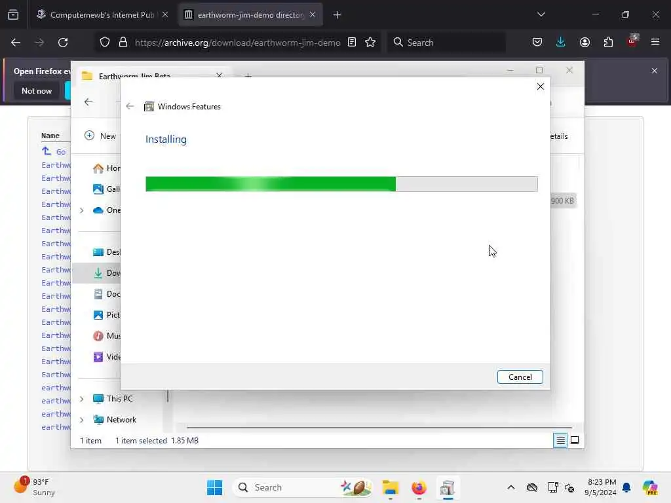
Task: Click the Name column header on webpage
Action: pyautogui.click(x=50, y=136)
